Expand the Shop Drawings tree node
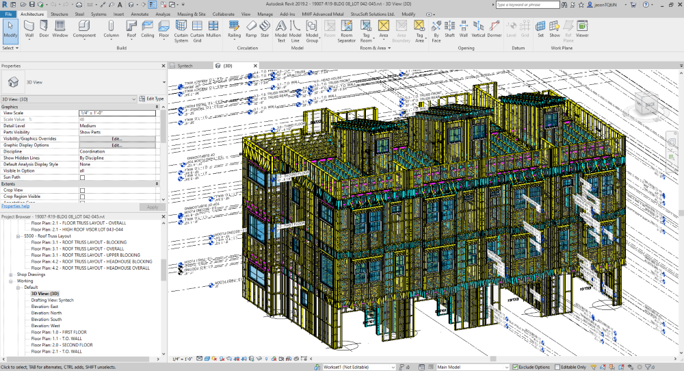Screen dimensions: 684x371 pyautogui.click(x=11, y=274)
